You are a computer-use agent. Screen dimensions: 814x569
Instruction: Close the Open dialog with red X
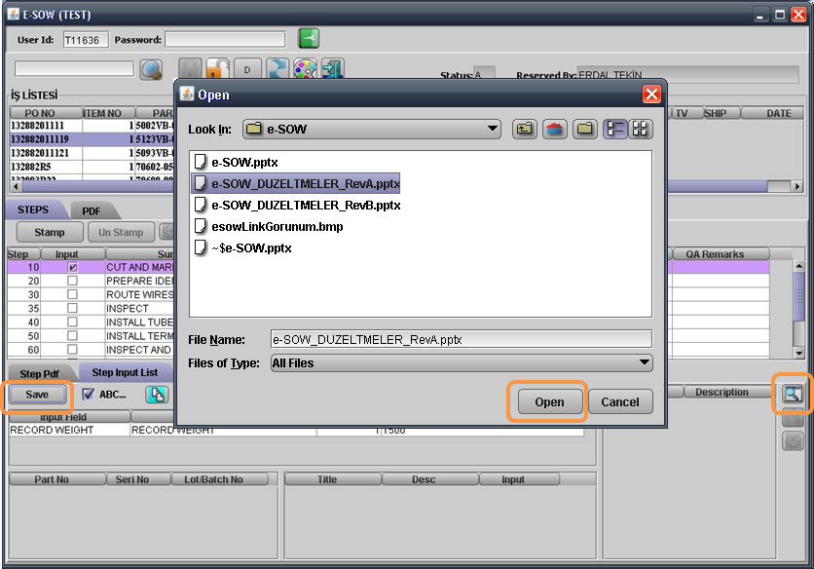651,95
